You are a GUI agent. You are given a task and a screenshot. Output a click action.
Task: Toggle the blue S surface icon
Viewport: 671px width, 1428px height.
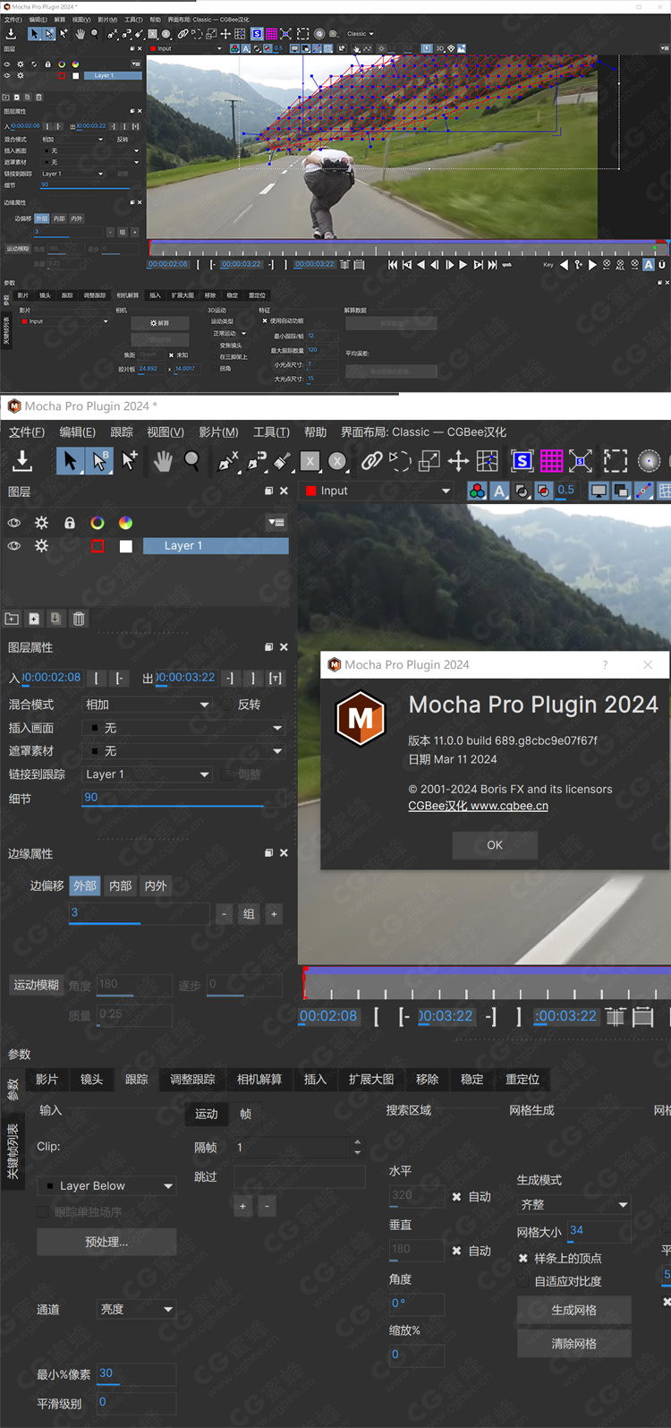pyautogui.click(x=522, y=461)
